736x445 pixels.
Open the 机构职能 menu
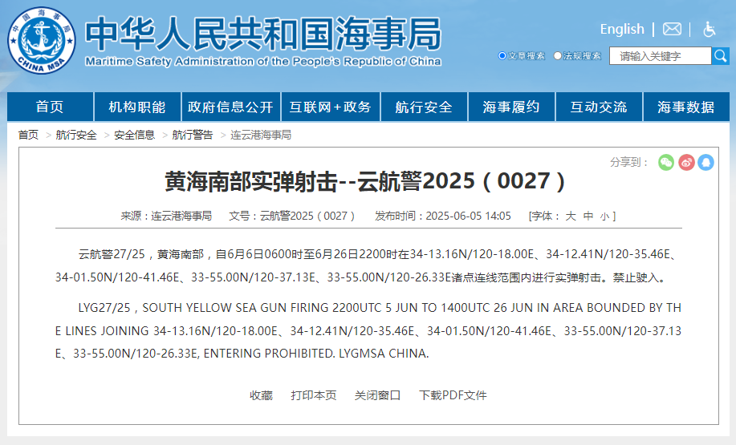point(137,107)
